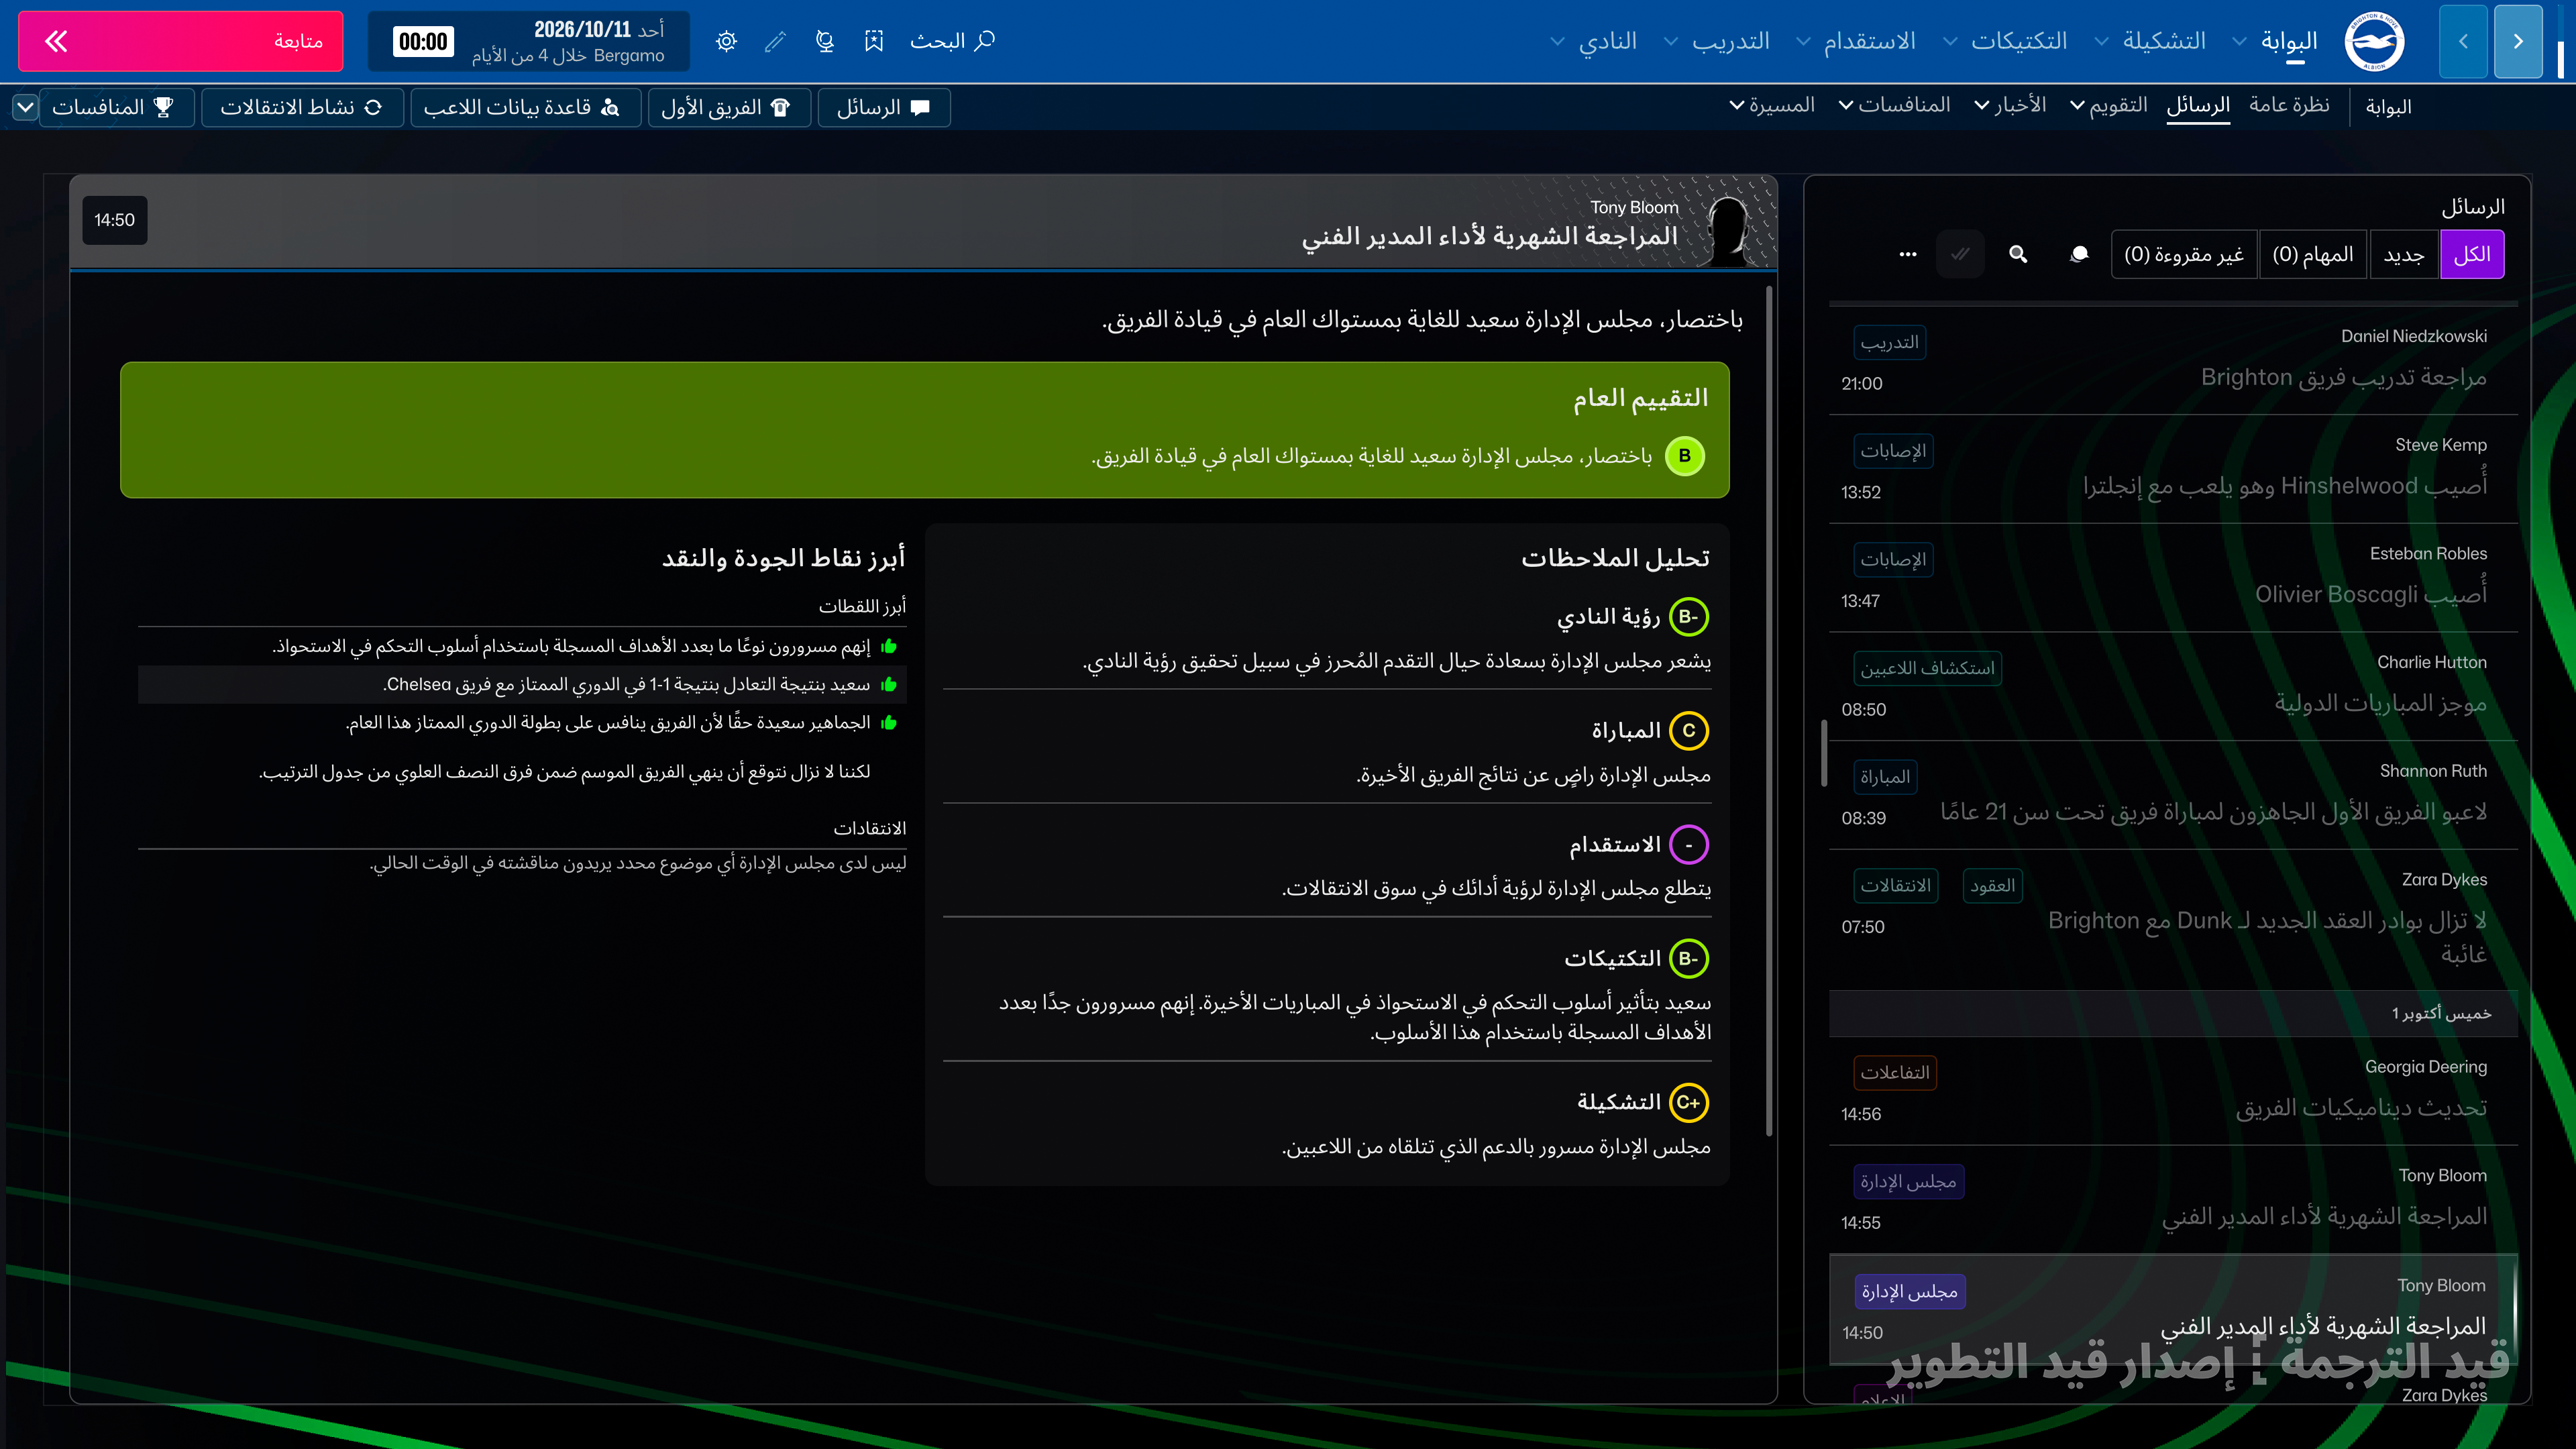Click the C badge next to المباراة
Screen dimensions: 2576x1449
[x=1689, y=731]
